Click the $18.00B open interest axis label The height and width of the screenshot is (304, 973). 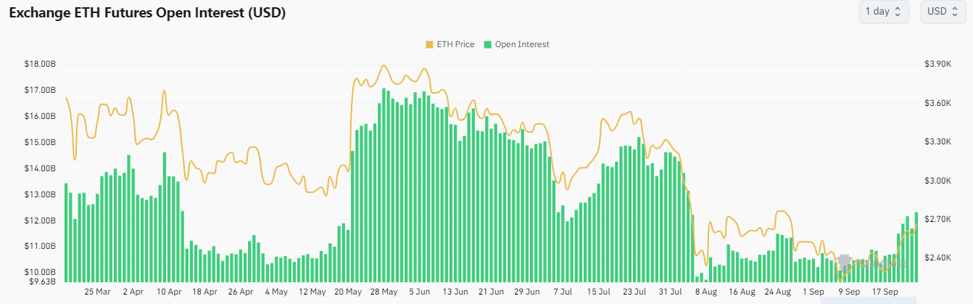(40, 65)
